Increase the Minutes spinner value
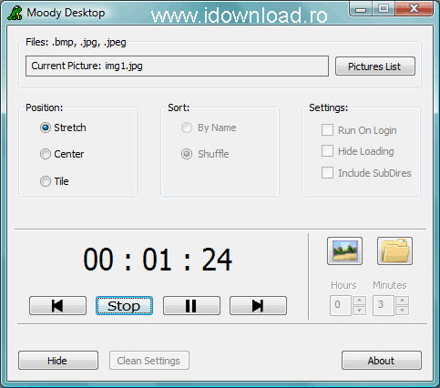 (402, 301)
